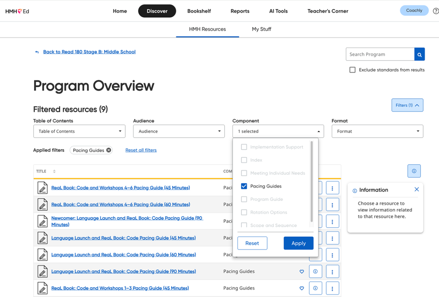Click document icon for Language Launch (45 Minutes)

(43, 238)
